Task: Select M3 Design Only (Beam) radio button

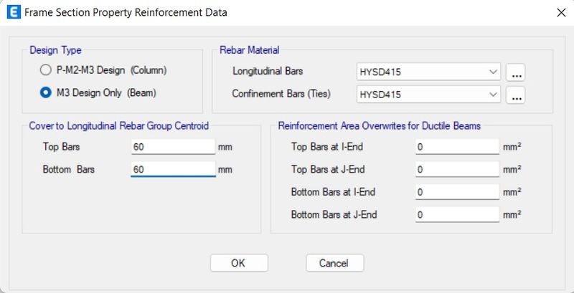Action: 45,93
